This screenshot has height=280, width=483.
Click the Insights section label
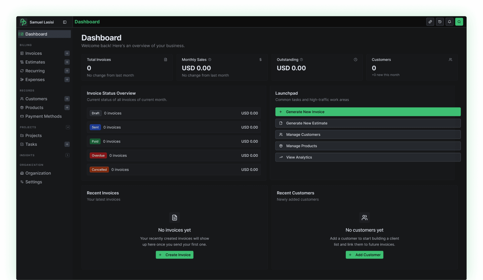(27, 155)
